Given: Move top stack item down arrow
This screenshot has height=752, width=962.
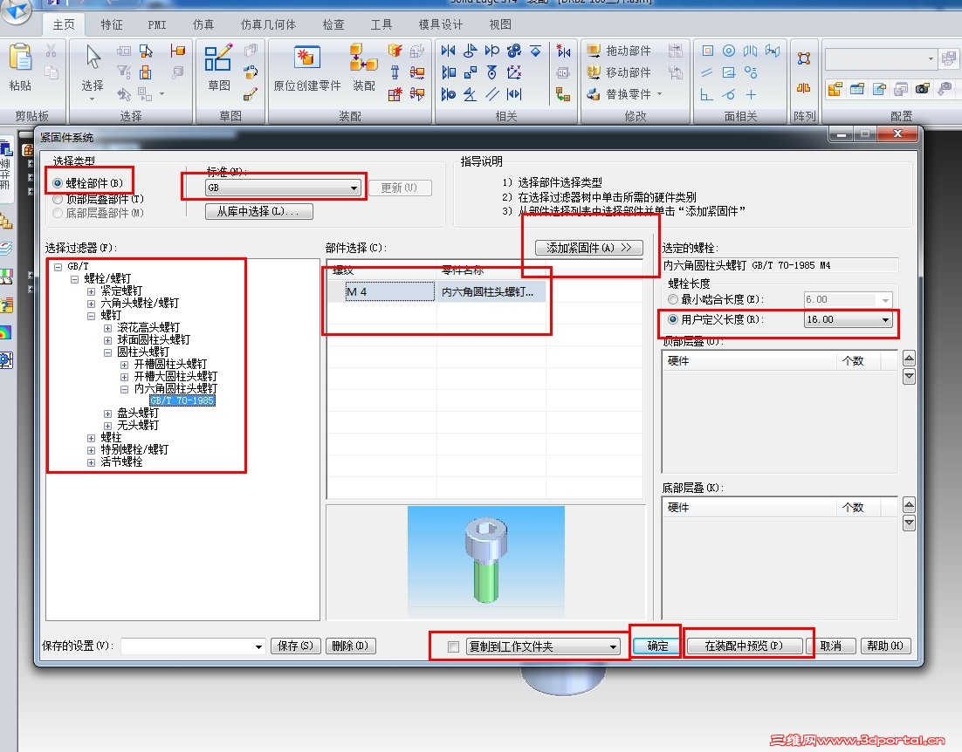Looking at the screenshot, I should (910, 376).
